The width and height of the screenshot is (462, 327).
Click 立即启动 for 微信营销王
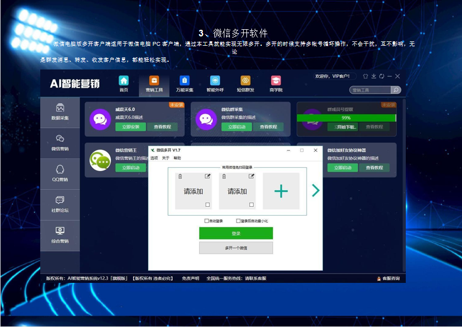coord(131,168)
